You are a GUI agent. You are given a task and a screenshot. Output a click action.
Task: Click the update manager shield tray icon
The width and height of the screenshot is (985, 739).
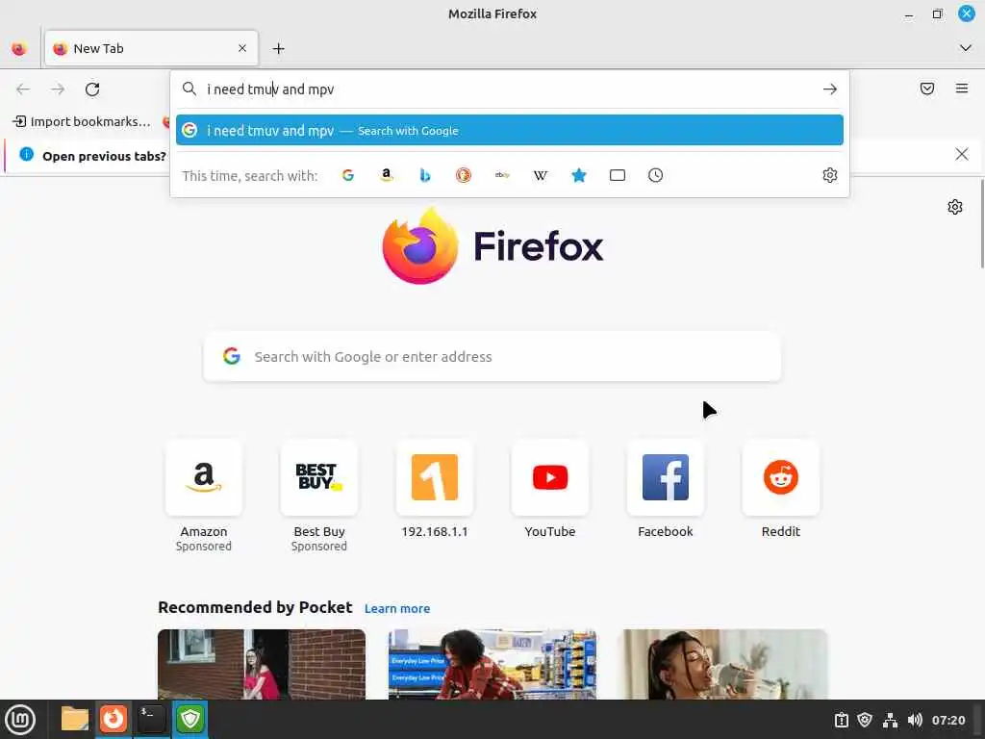(x=865, y=720)
